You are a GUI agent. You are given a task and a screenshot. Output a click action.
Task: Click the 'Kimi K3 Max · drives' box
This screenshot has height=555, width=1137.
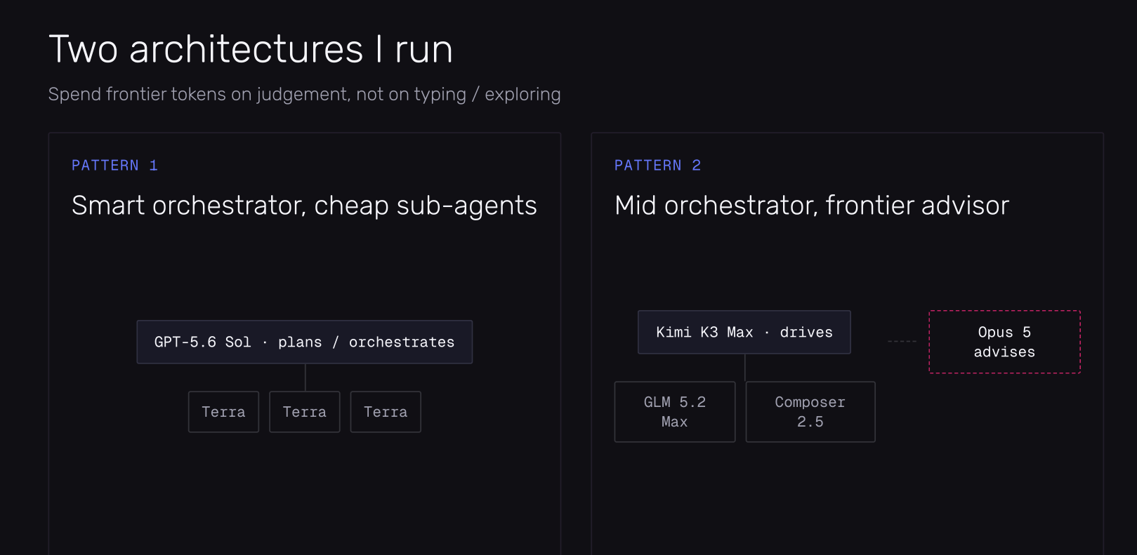click(744, 333)
